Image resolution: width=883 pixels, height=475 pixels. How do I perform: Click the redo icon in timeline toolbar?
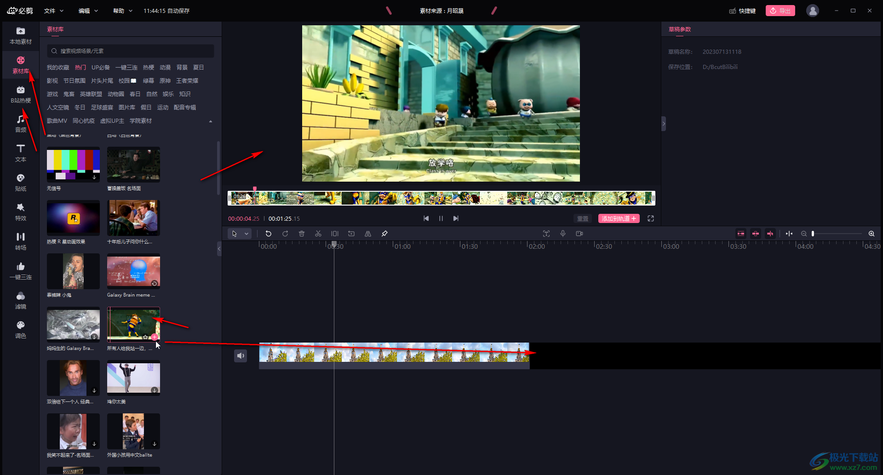(x=285, y=234)
